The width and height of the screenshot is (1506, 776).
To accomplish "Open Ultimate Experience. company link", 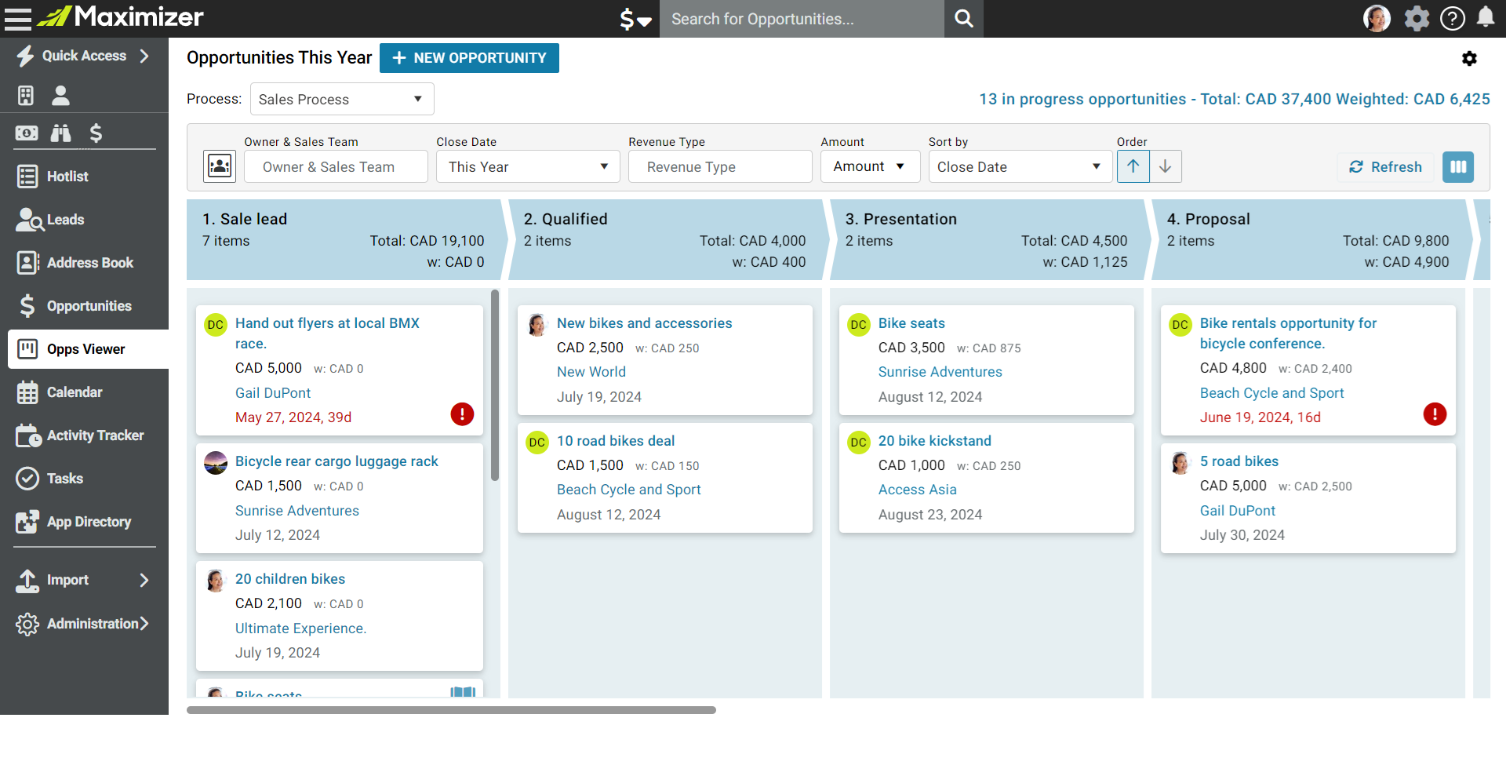I will (300, 628).
